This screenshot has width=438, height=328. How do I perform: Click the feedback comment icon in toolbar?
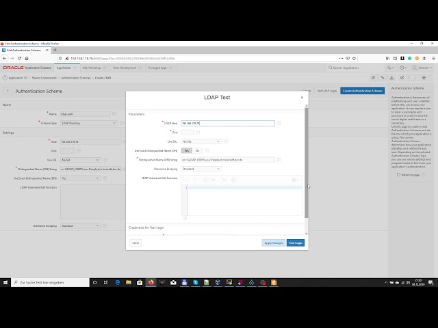click(373, 78)
